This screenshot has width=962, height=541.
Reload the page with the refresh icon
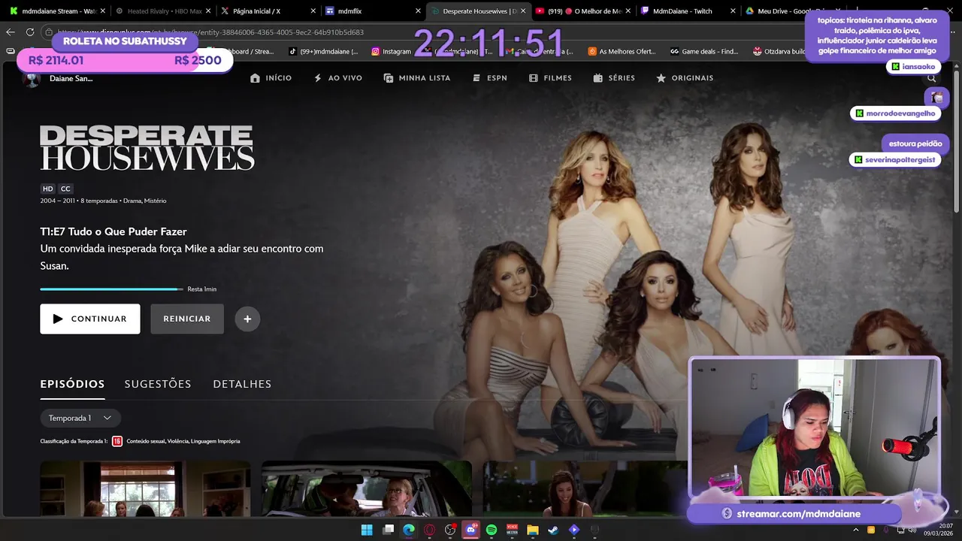coord(30,32)
